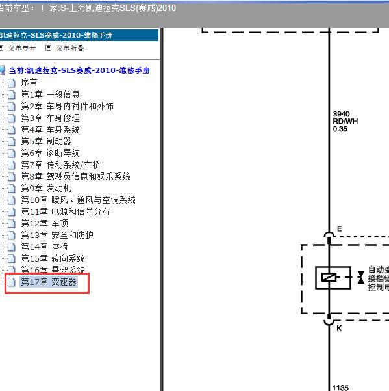Click the page icon beside 第3章 车身修理
This screenshot has height=391, width=389.
pos(12,118)
